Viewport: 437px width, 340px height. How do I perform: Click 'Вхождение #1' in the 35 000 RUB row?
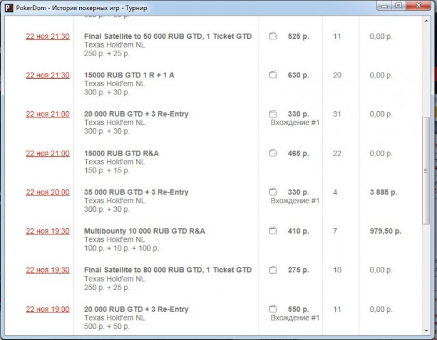point(295,201)
